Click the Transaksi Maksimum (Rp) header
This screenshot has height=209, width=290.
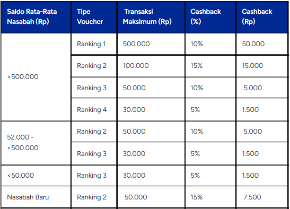[151, 16]
